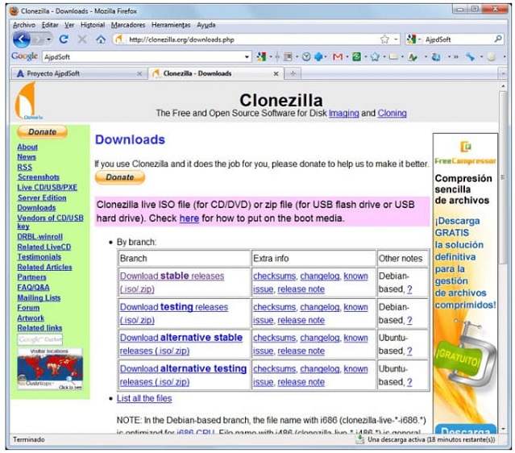Viewport: 515px width, 453px height.
Task: Go to the home page icon
Action: click(x=101, y=39)
